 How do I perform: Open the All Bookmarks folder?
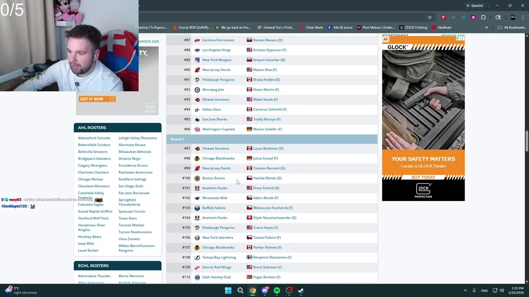[511, 28]
